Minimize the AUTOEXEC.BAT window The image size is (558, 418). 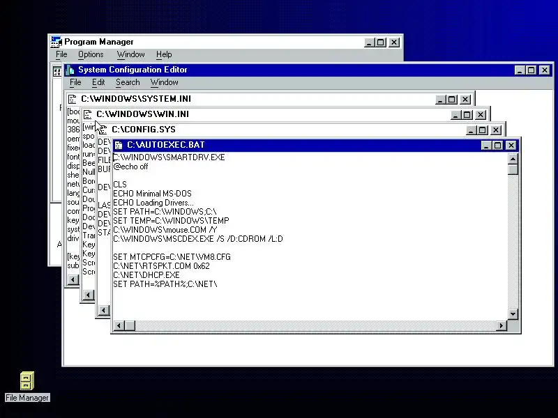point(486,146)
